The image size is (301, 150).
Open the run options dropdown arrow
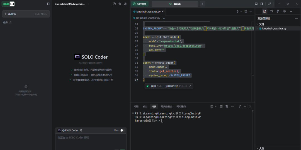tap(241, 12)
